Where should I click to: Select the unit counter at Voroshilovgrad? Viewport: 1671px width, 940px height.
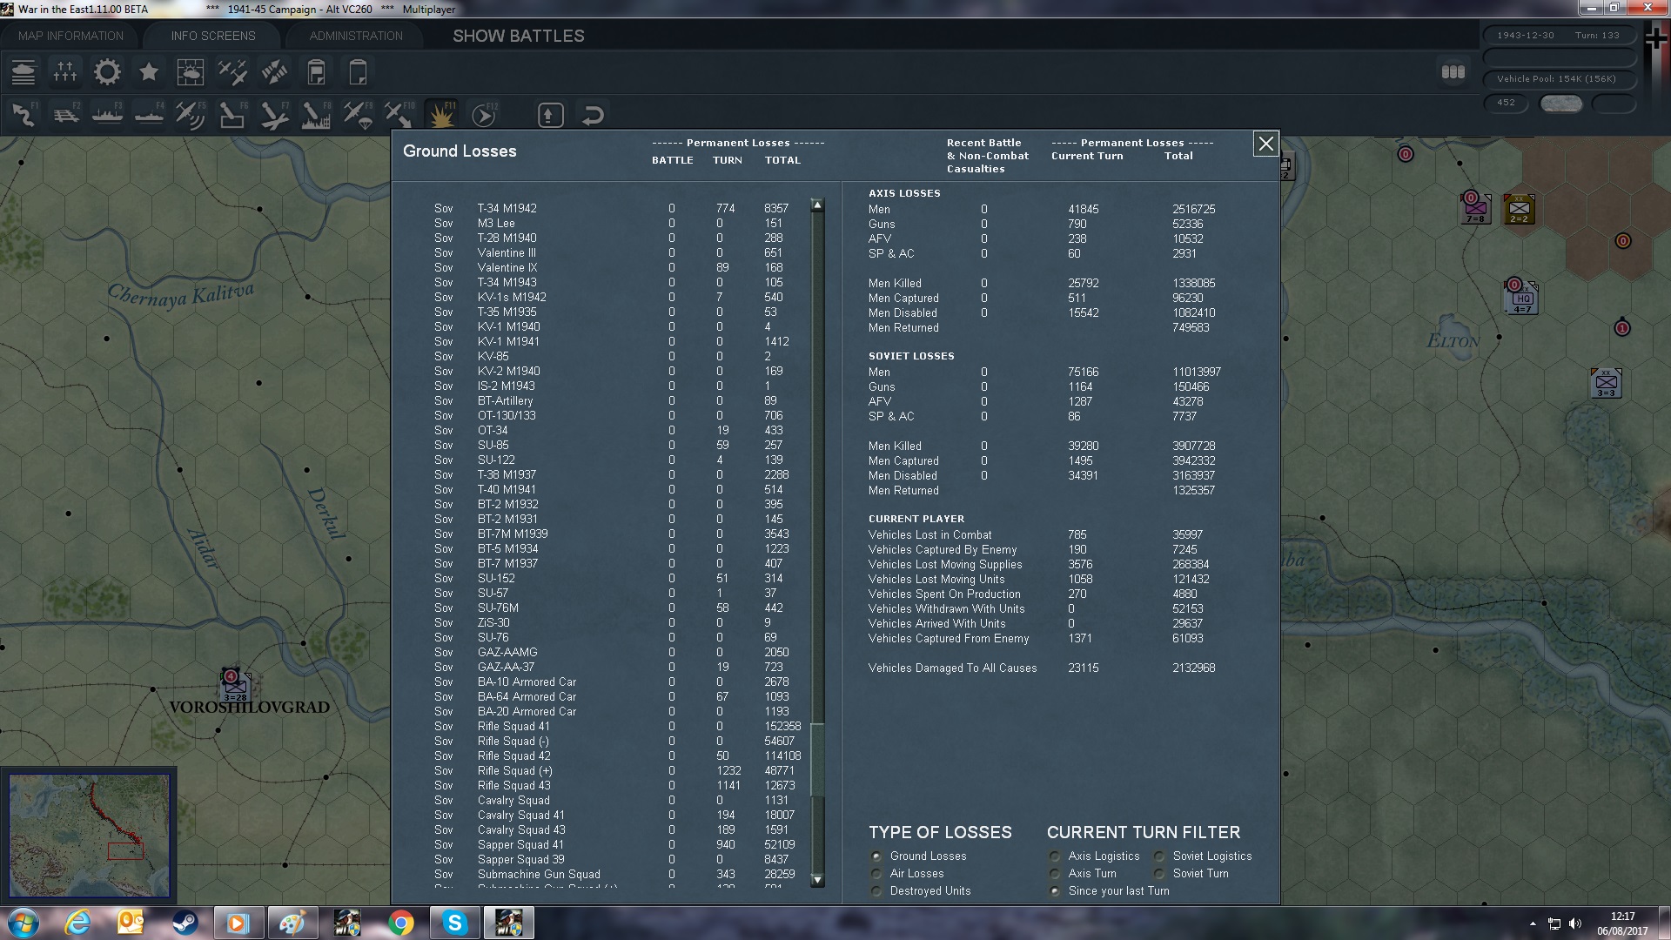235,686
